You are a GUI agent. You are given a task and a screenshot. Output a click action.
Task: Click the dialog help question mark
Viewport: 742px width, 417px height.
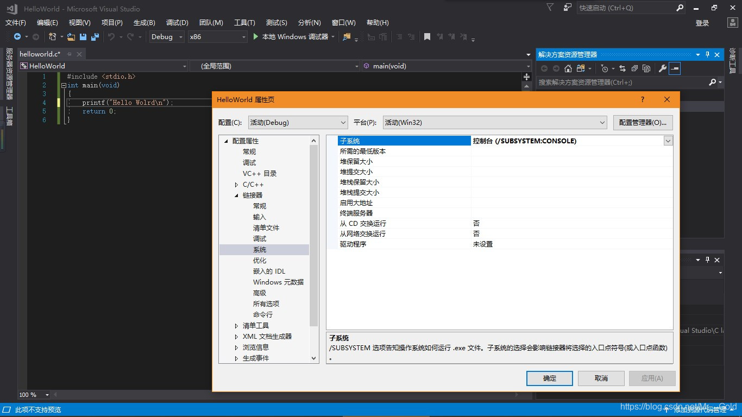(643, 99)
